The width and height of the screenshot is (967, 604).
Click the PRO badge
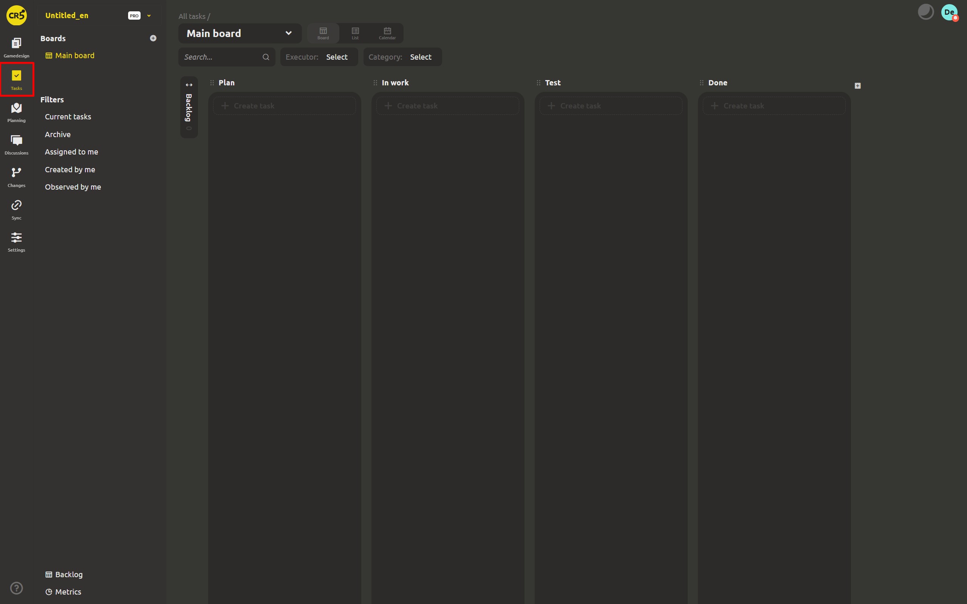tap(134, 15)
